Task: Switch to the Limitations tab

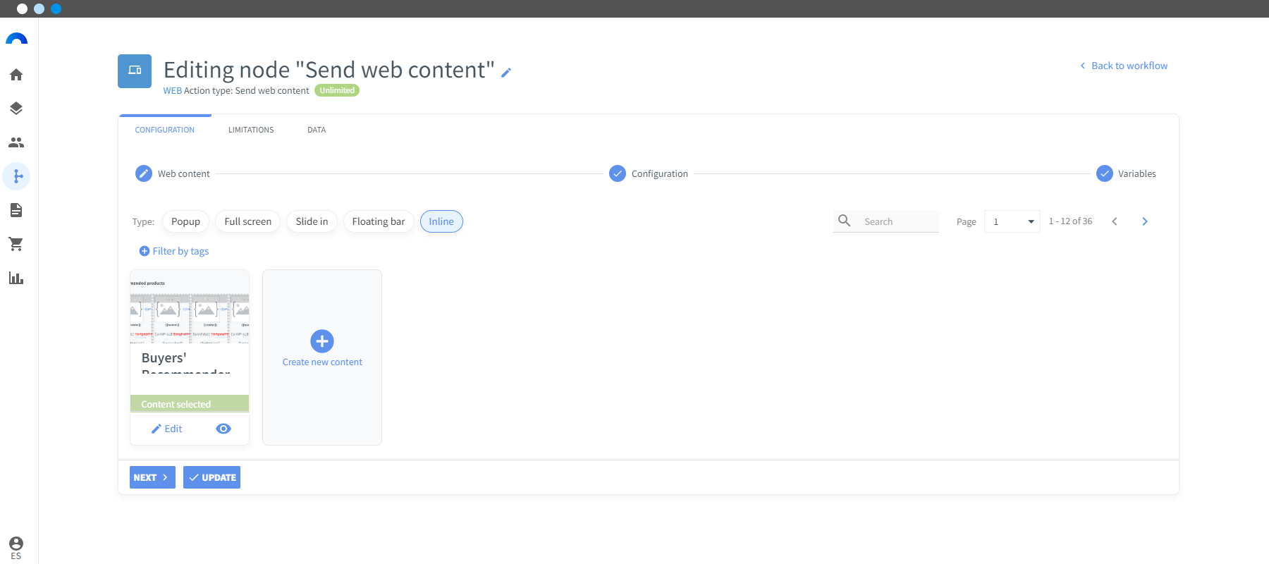Action: (251, 130)
